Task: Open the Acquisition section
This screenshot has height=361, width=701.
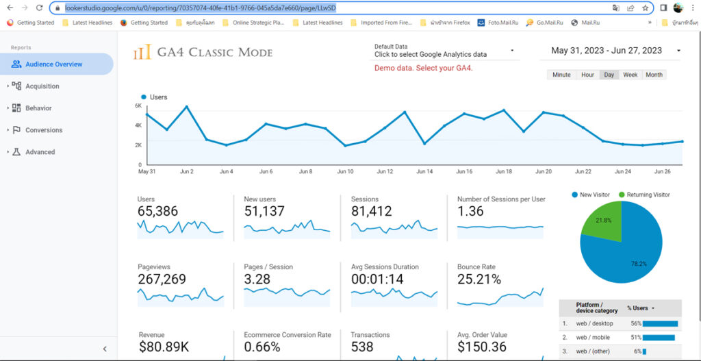Action: coord(42,86)
